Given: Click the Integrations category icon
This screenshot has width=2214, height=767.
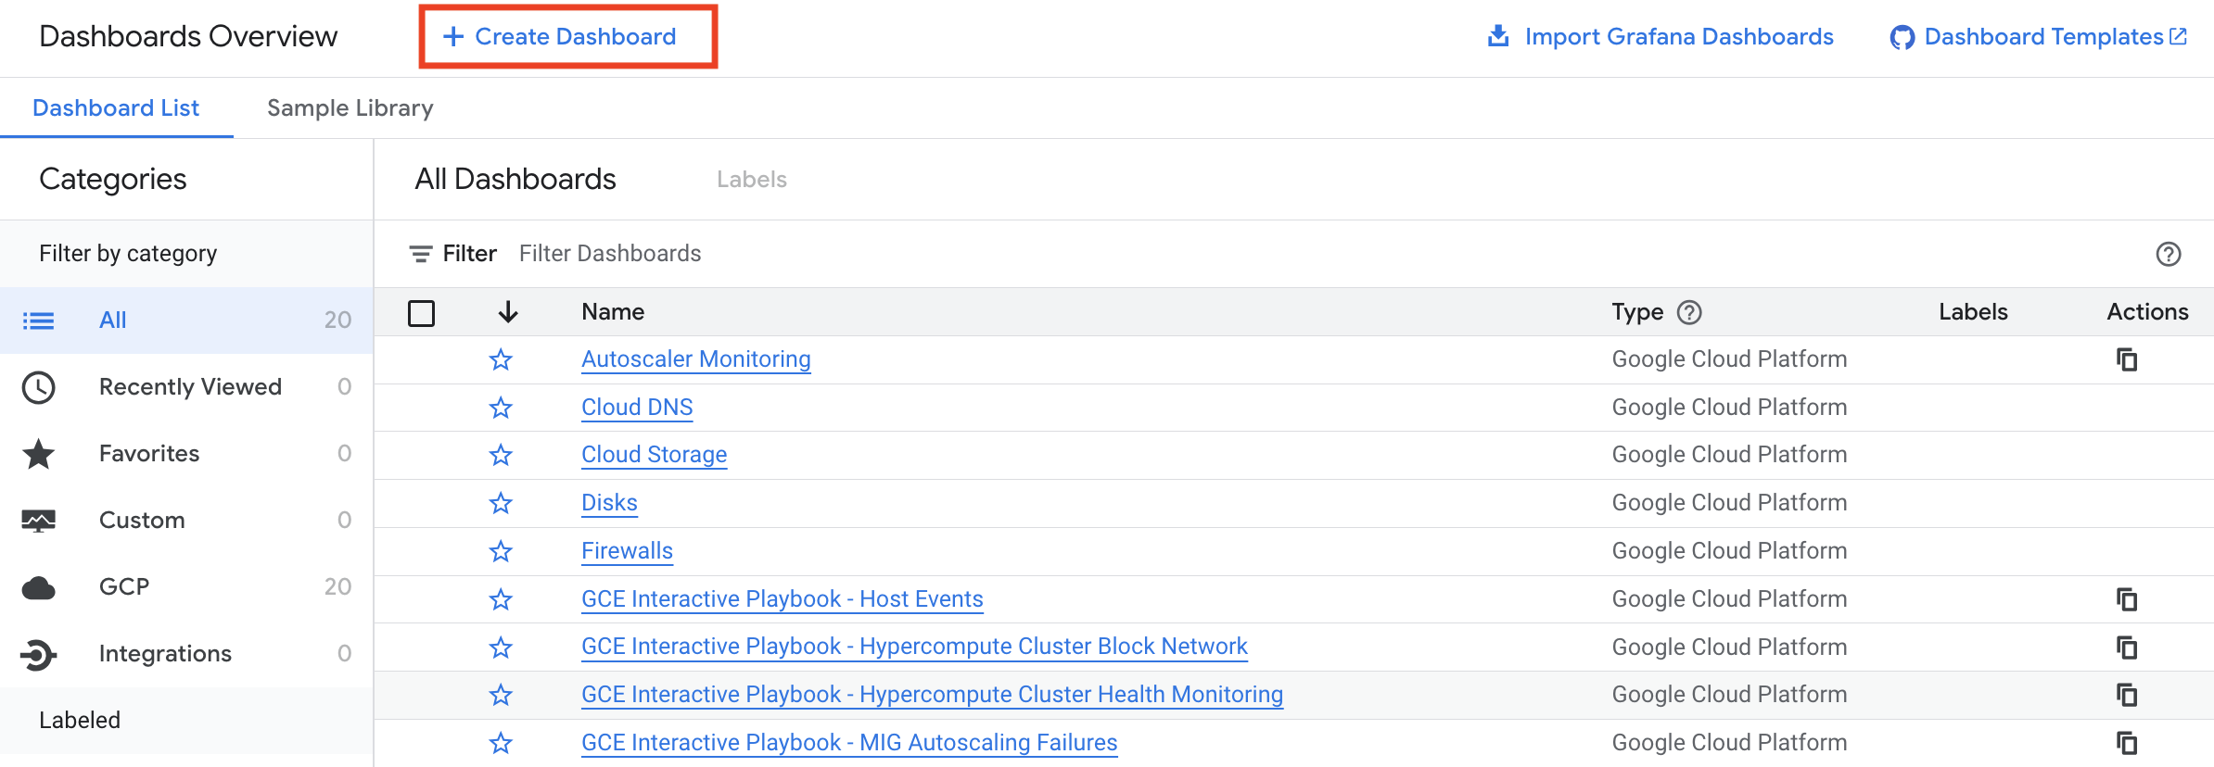Looking at the screenshot, I should coord(38,654).
